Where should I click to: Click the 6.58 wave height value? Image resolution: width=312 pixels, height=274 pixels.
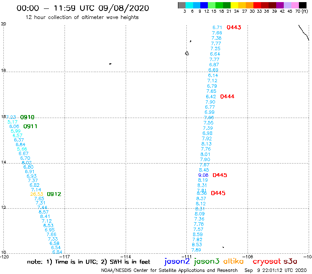(x=54, y=243)
